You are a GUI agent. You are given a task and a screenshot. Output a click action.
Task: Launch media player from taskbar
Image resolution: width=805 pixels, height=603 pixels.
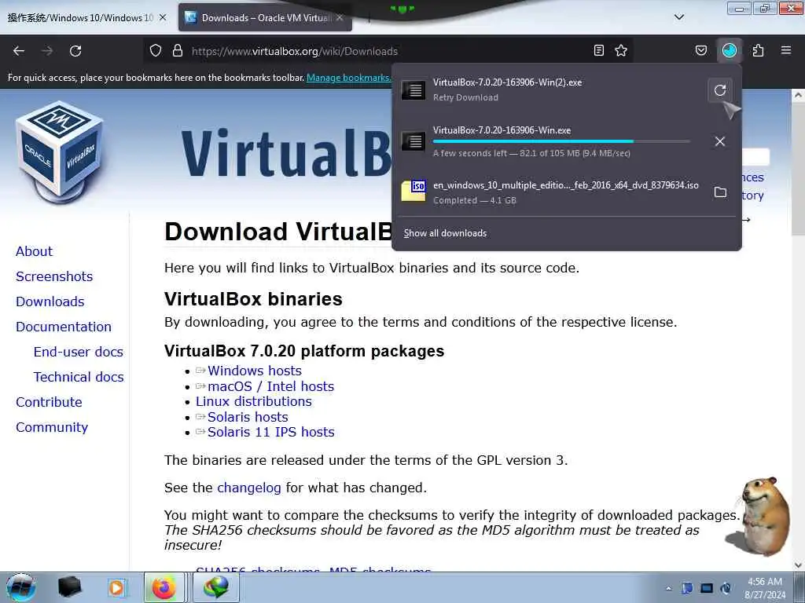[116, 587]
